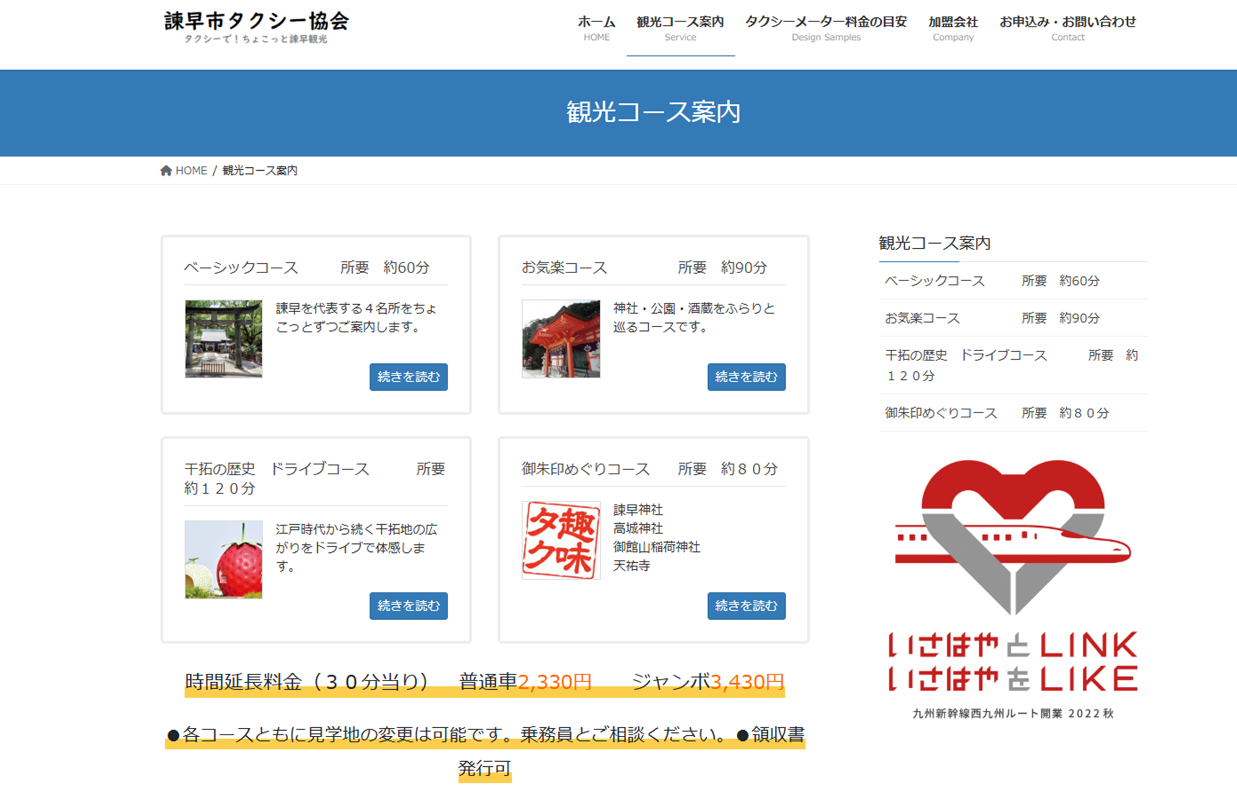Click 続きを読む for お気楽コース
This screenshot has width=1237, height=795.
pos(746,377)
